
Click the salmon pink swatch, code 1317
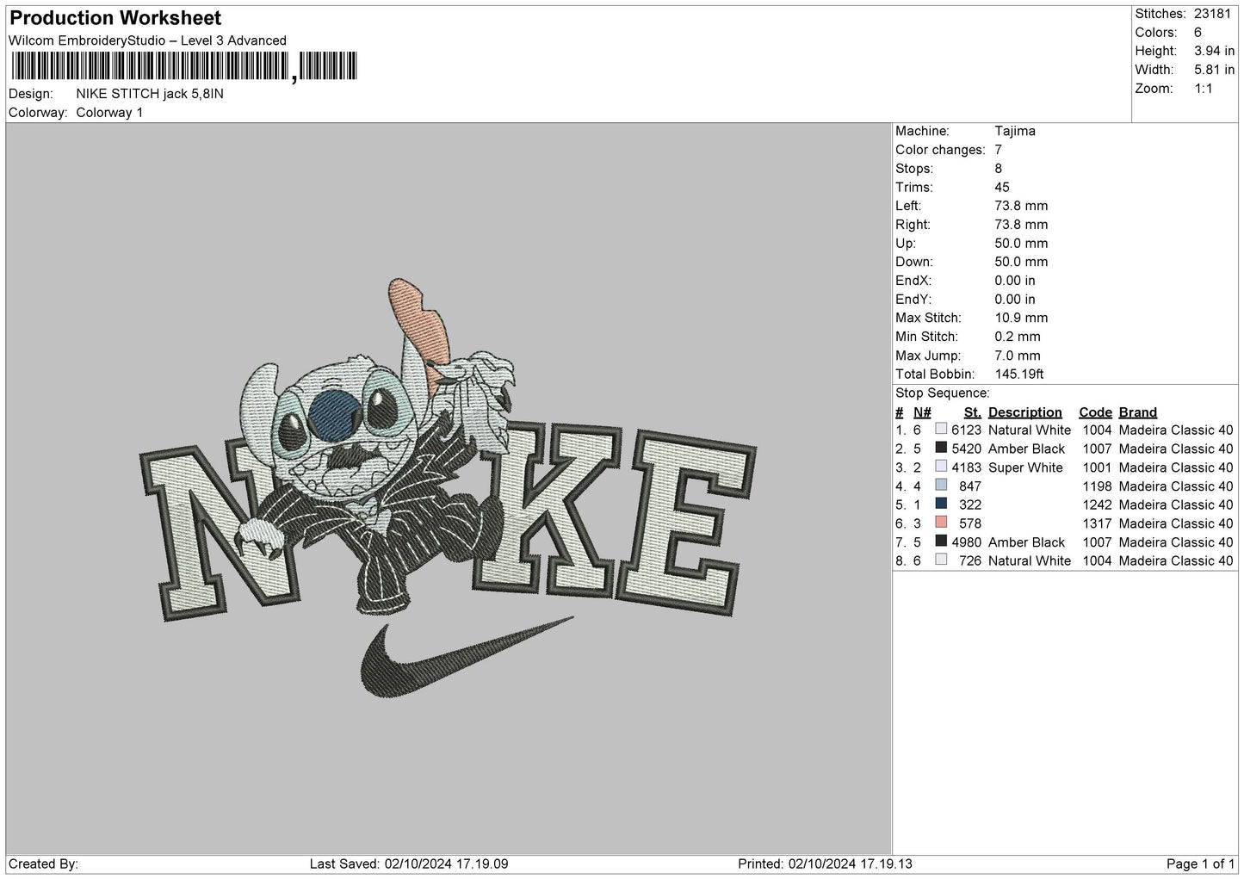(941, 523)
